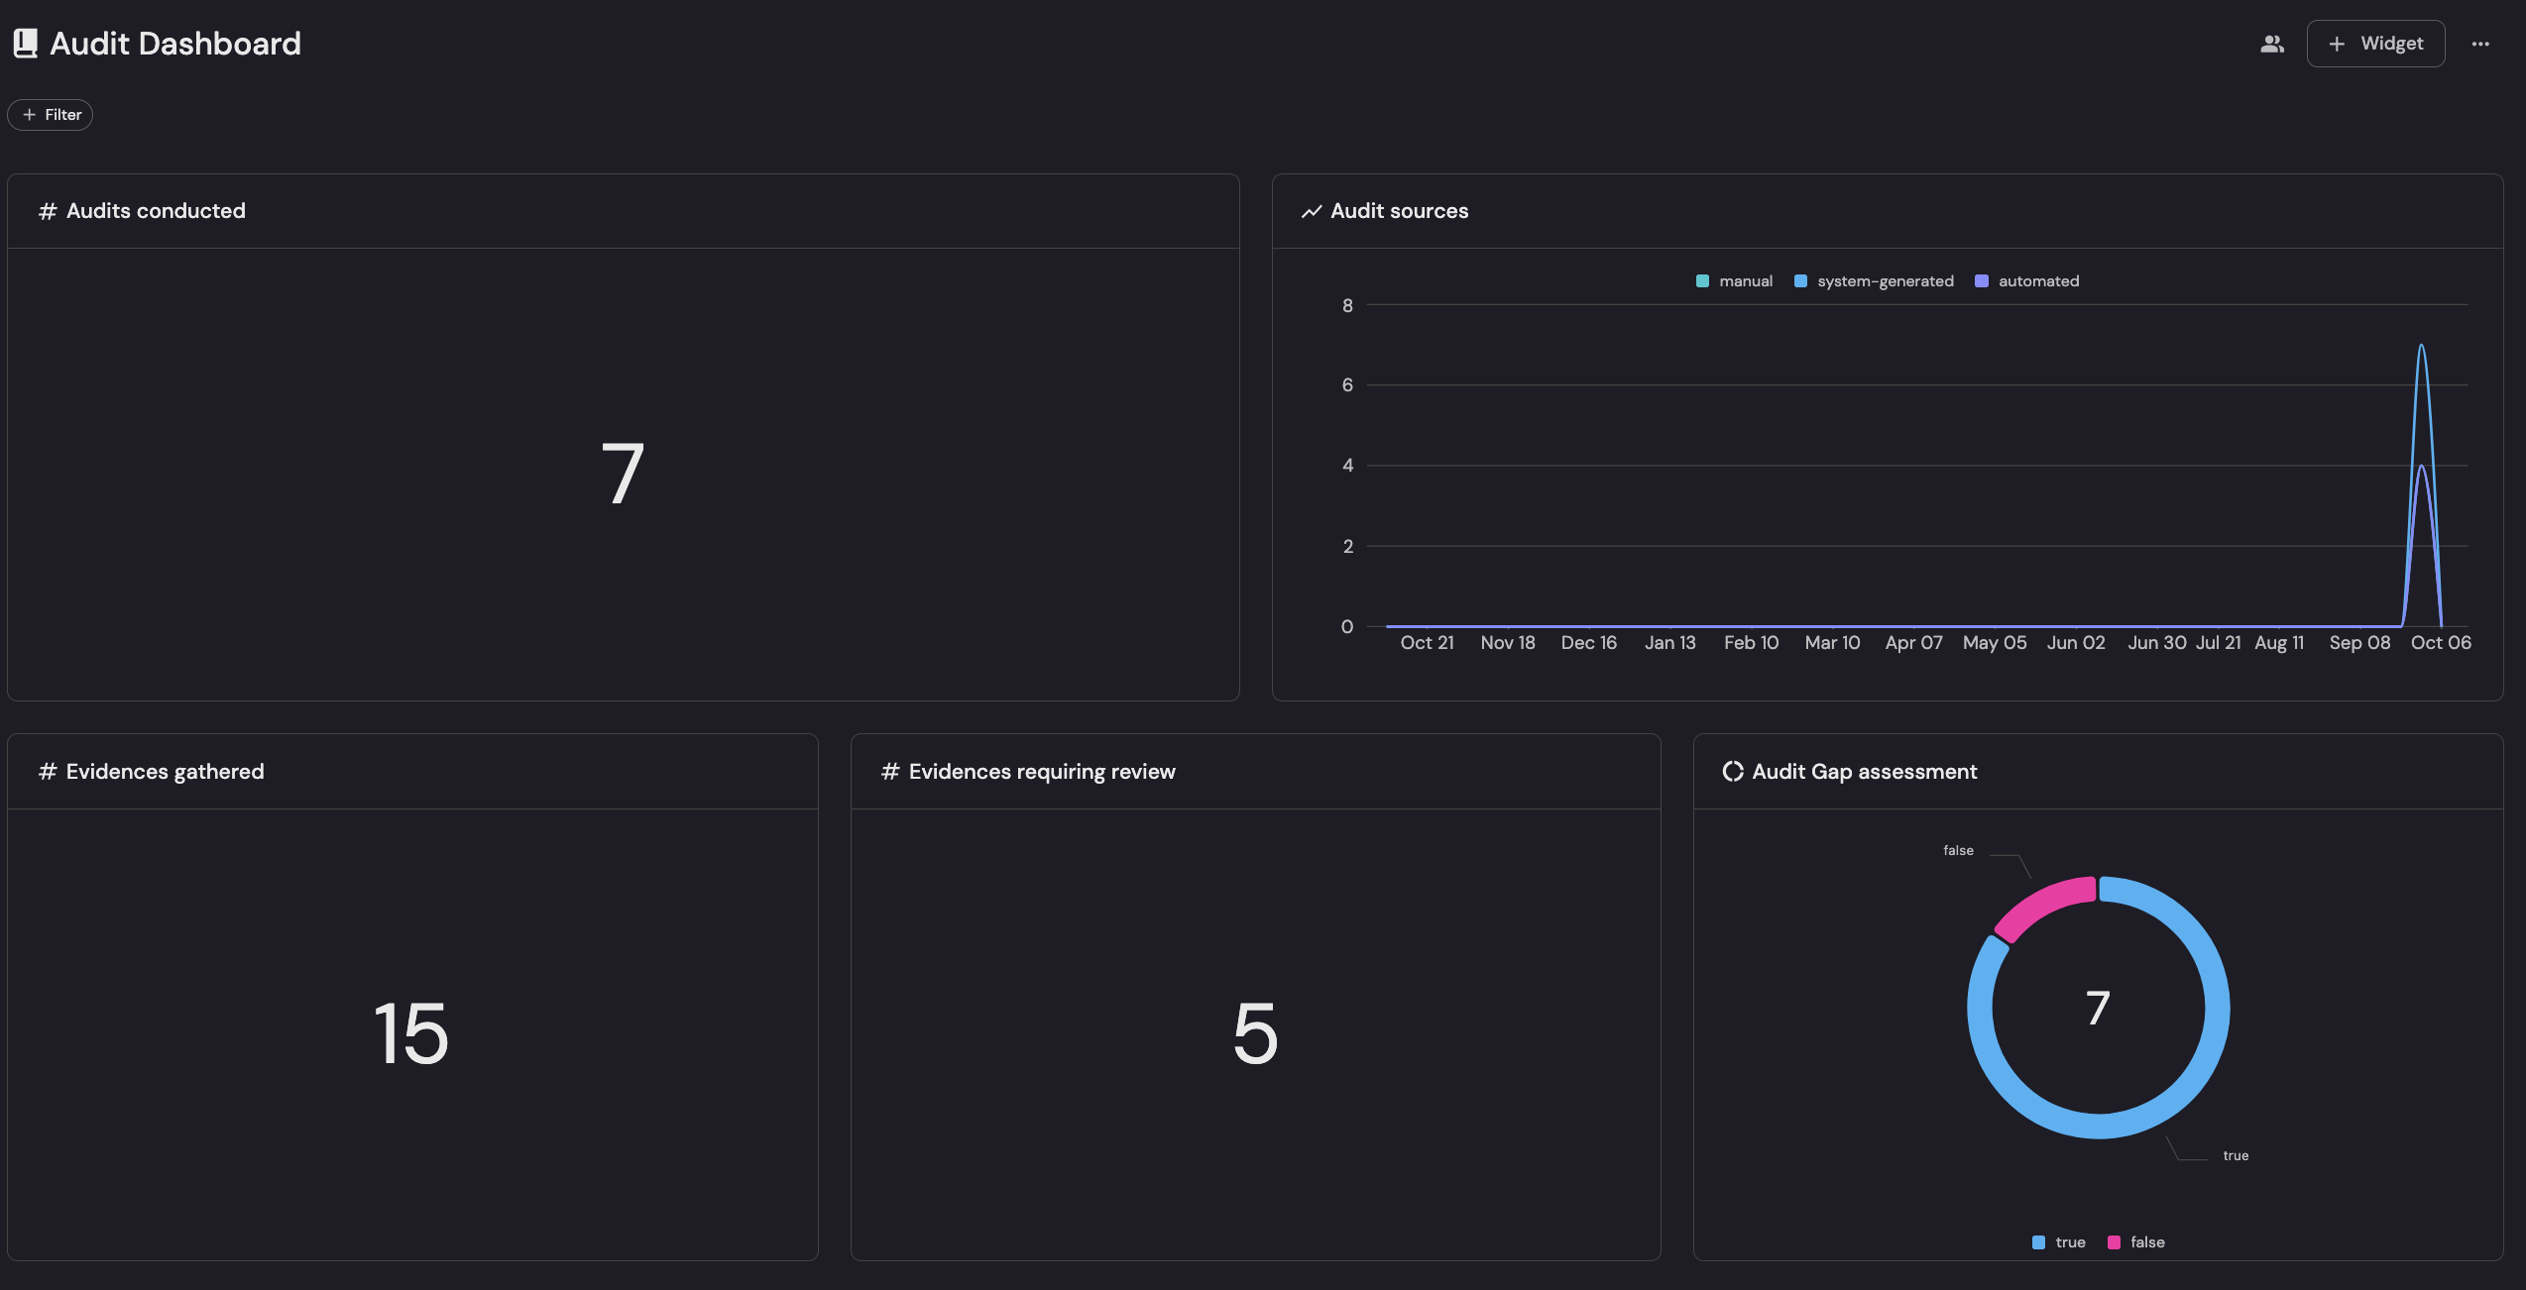Click the line chart icon beside Audit sources
This screenshot has width=2526, height=1290.
1312,211
